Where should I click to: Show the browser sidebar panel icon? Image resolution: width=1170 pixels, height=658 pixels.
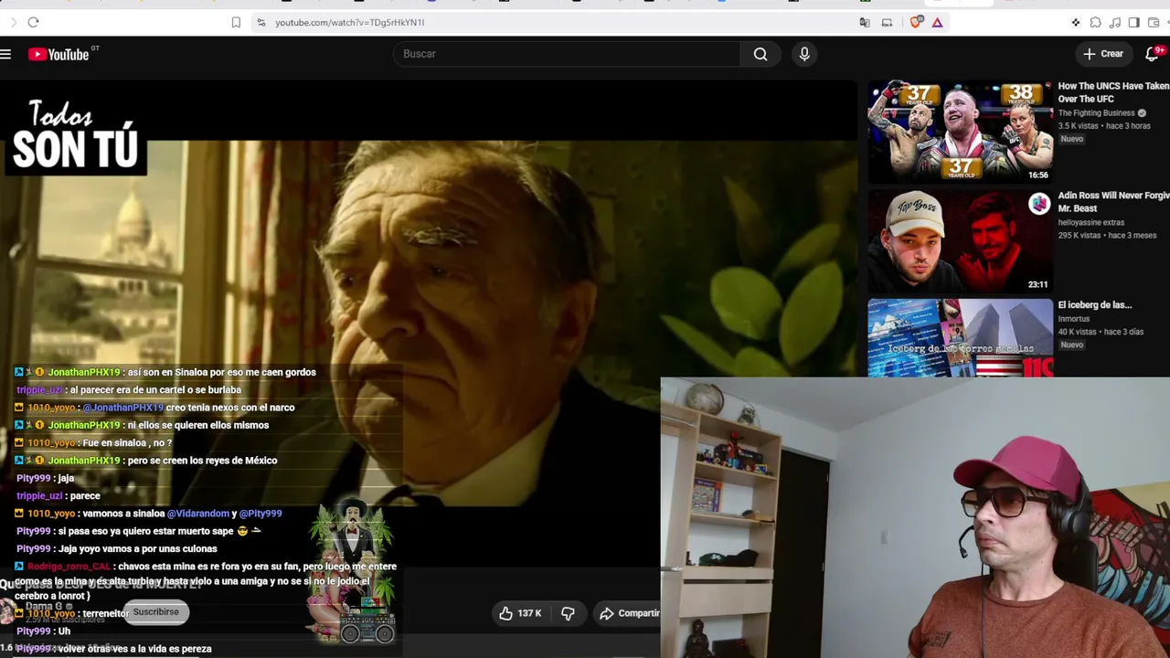point(1133,22)
